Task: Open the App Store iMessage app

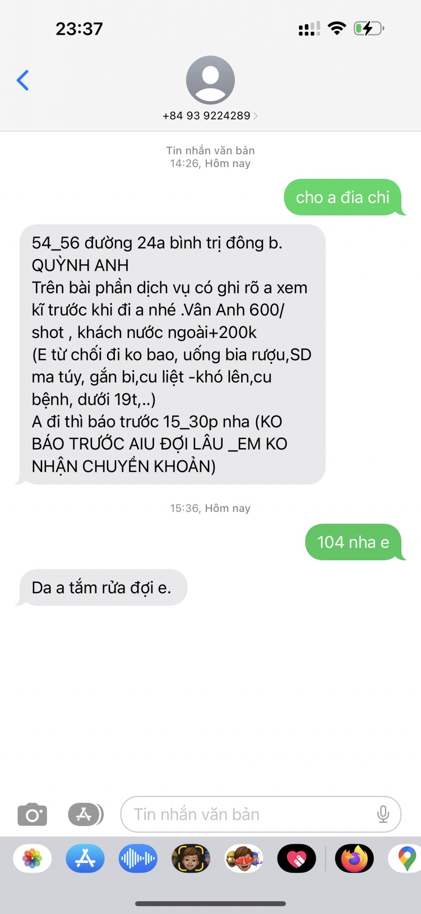Action: 85,858
